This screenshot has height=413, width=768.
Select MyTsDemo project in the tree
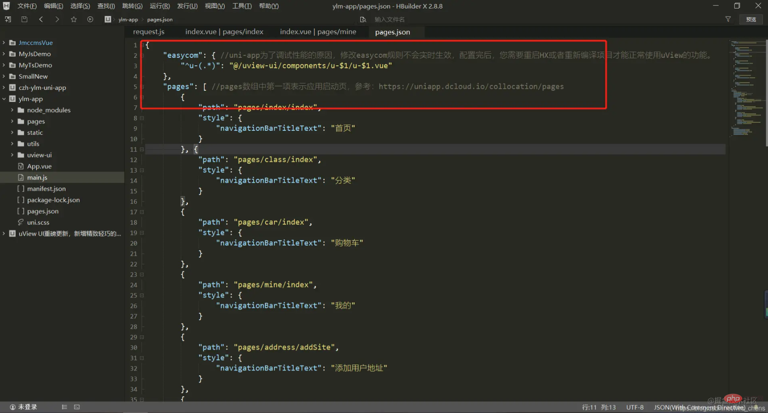[35, 65]
